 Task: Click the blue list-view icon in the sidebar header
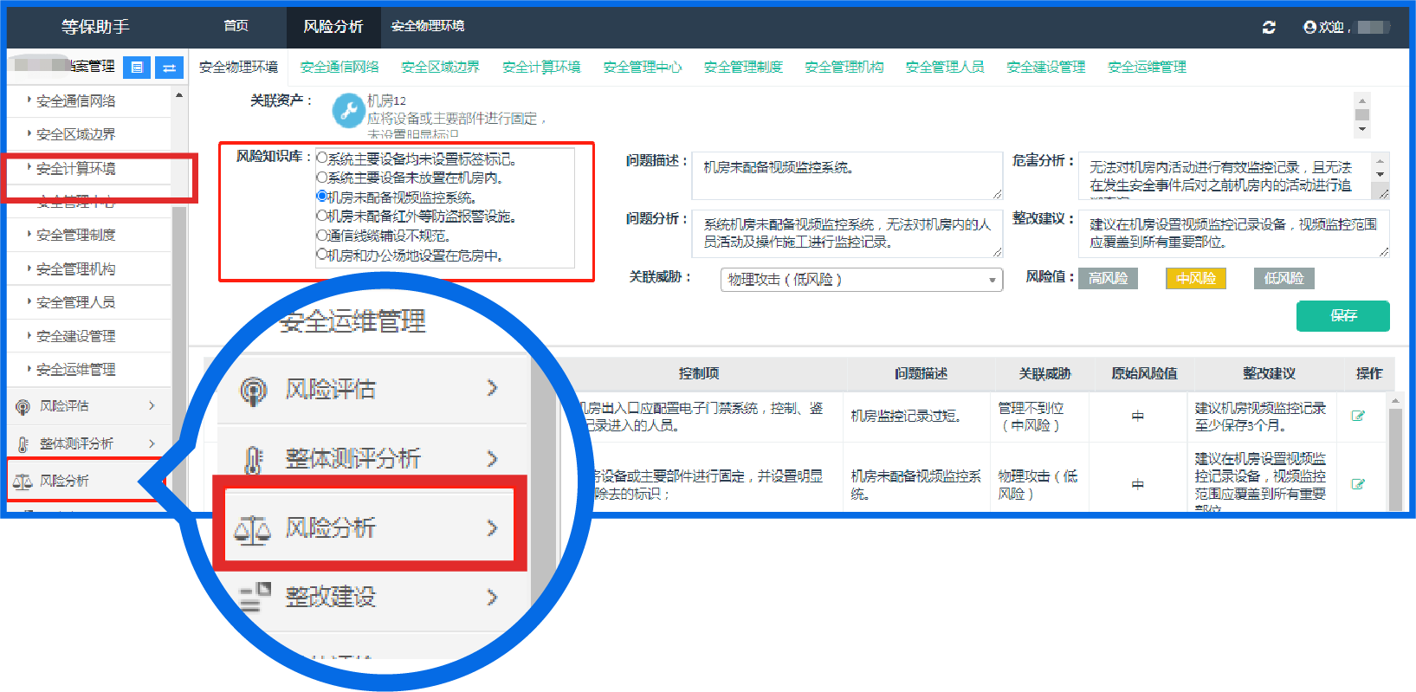tap(137, 67)
